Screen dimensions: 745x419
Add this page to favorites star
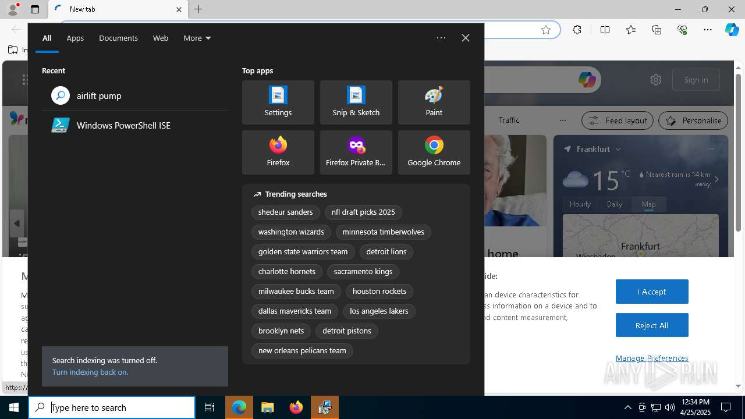[x=546, y=30]
